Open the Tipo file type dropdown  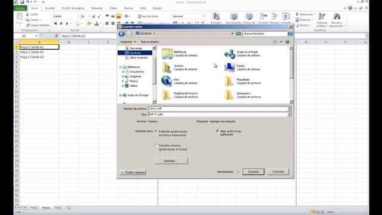coord(289,114)
